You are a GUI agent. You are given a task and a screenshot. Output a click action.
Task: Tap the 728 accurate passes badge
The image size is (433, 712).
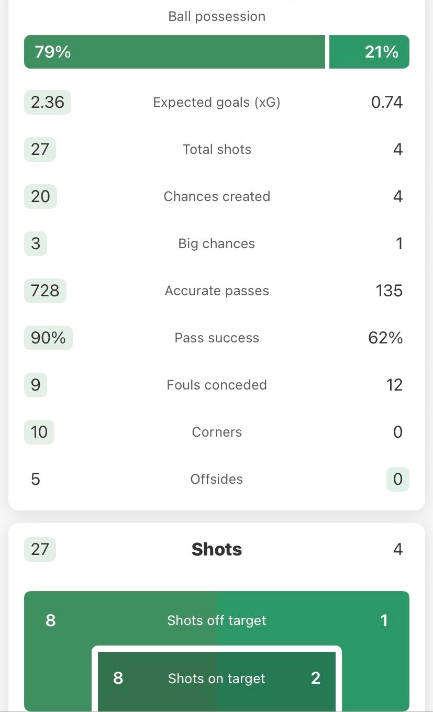click(45, 291)
